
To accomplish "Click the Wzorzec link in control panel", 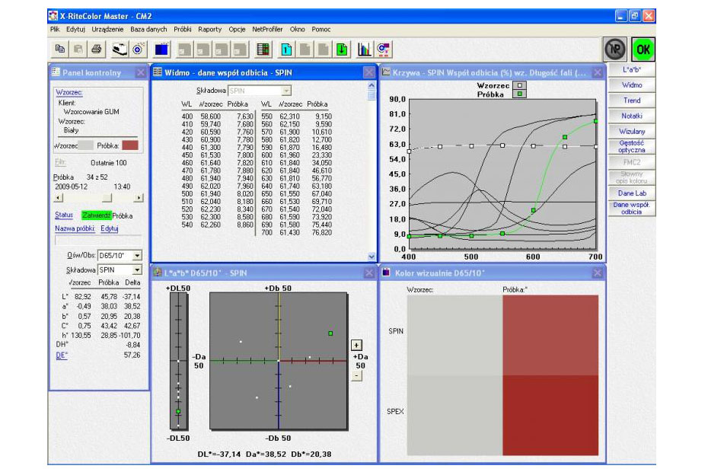I will click(x=69, y=92).
